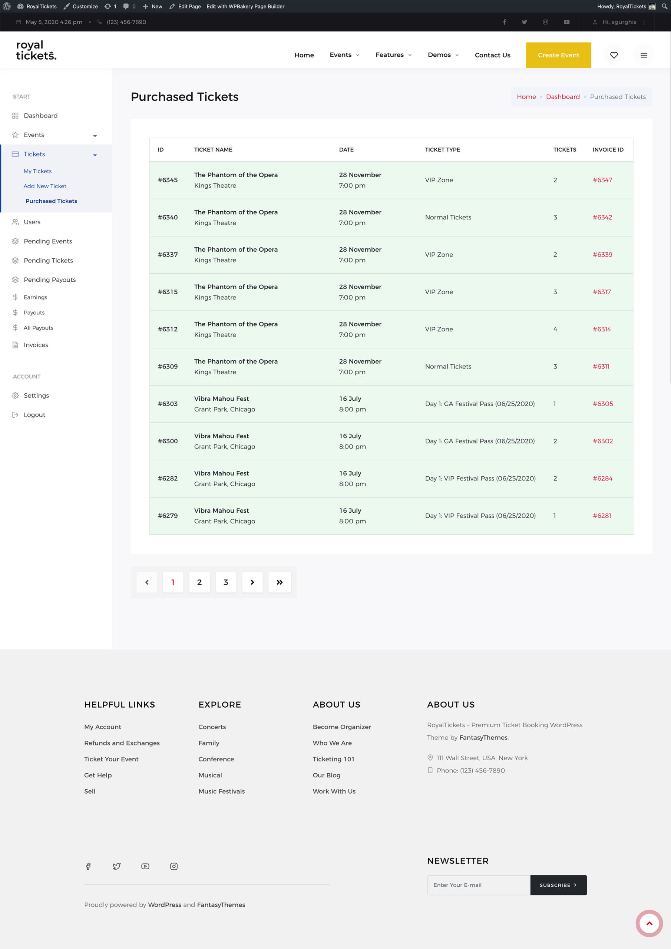
Task: Open the wishlist heart icon
Action: (x=614, y=55)
